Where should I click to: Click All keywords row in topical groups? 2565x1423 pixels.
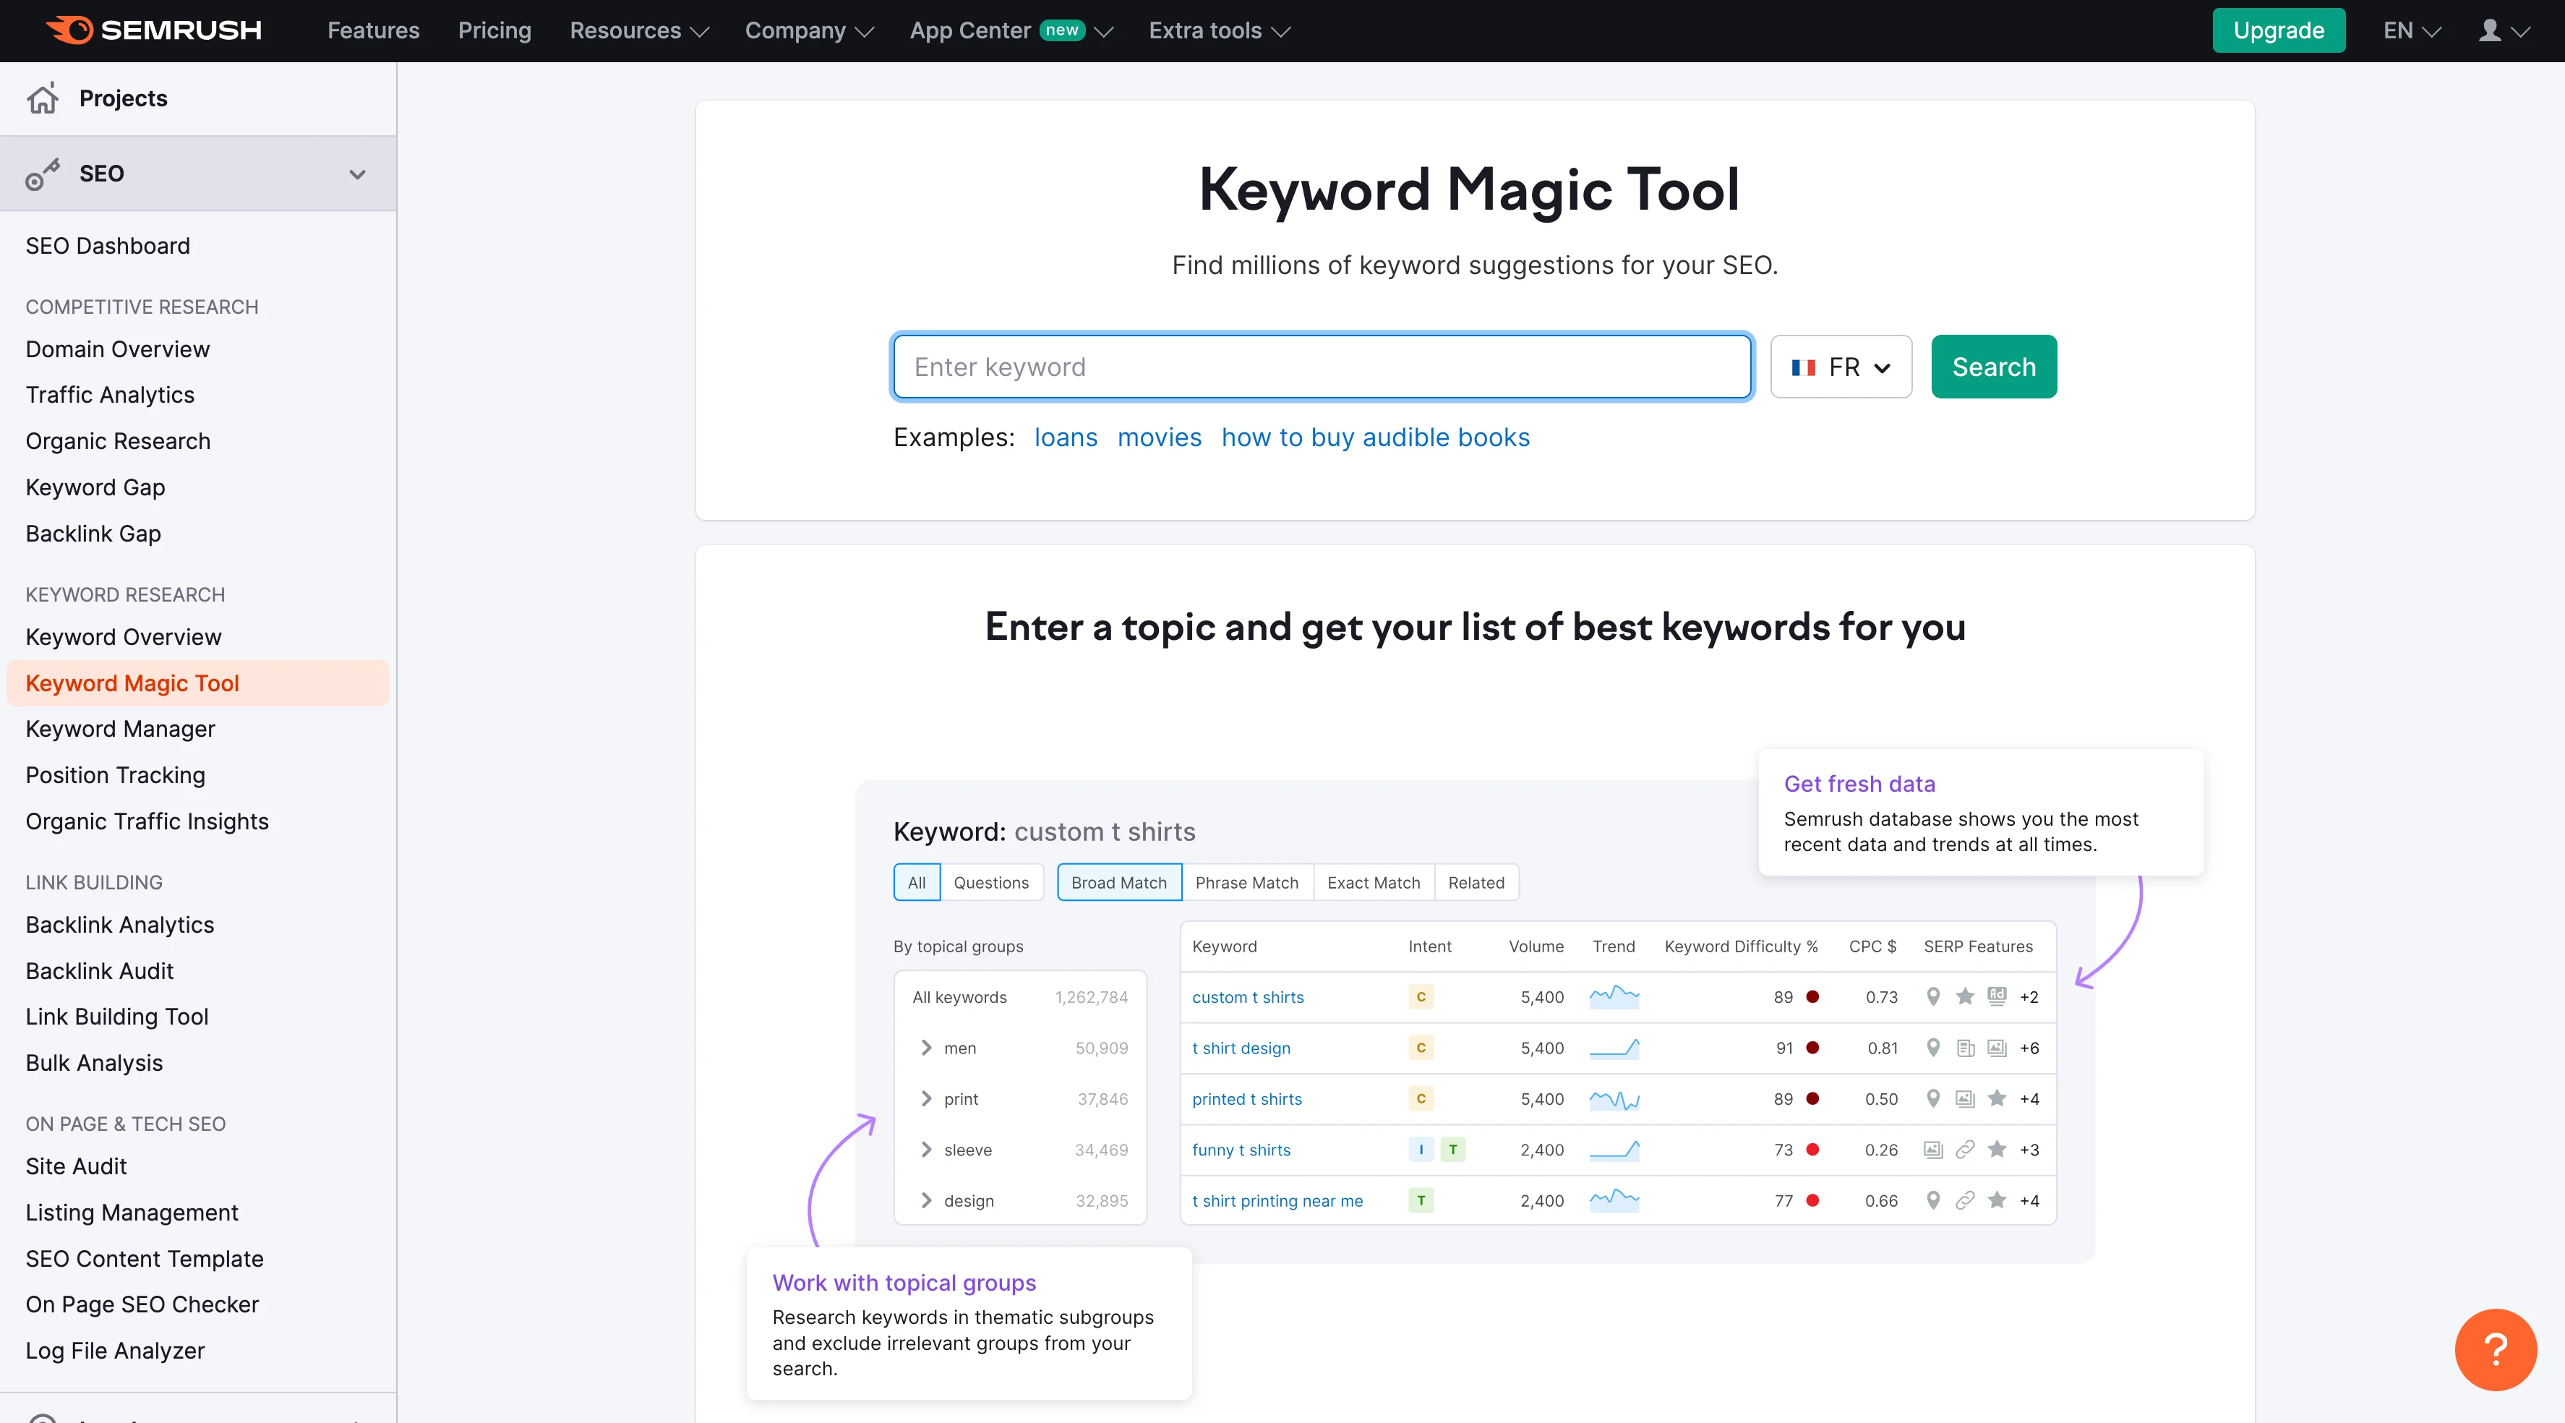pyautogui.click(x=1019, y=997)
